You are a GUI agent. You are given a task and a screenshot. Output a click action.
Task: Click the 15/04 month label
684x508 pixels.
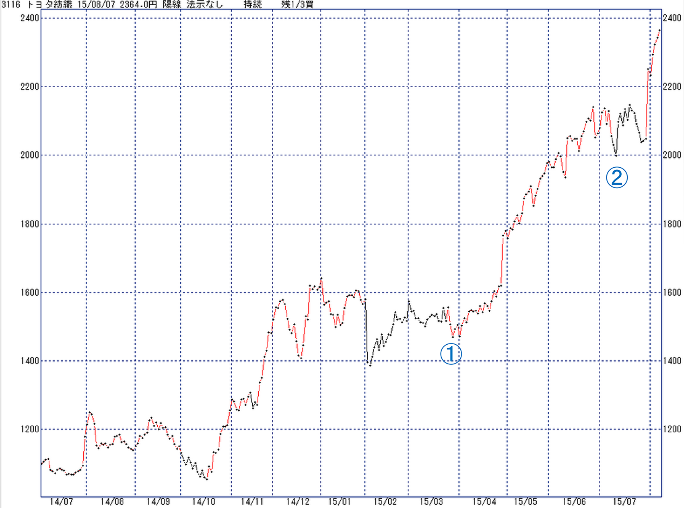484,502
